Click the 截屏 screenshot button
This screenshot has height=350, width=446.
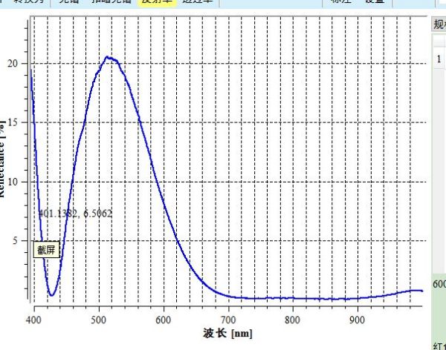click(x=46, y=250)
